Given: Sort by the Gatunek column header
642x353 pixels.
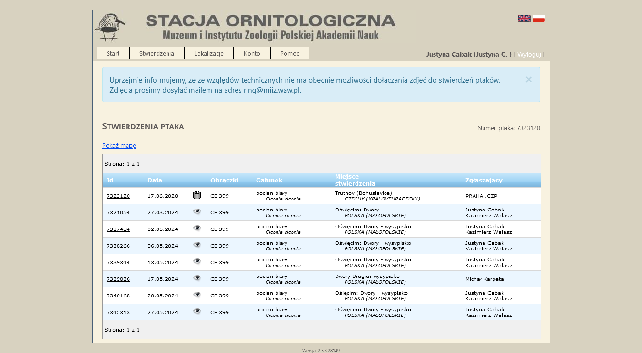Looking at the screenshot, I should point(269,181).
